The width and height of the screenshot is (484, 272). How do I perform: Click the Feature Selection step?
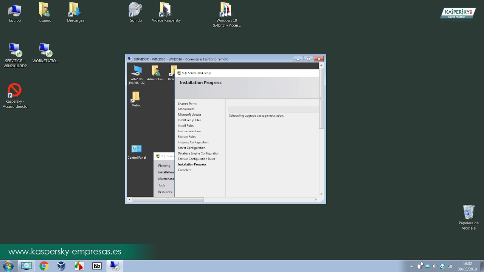pyautogui.click(x=189, y=131)
